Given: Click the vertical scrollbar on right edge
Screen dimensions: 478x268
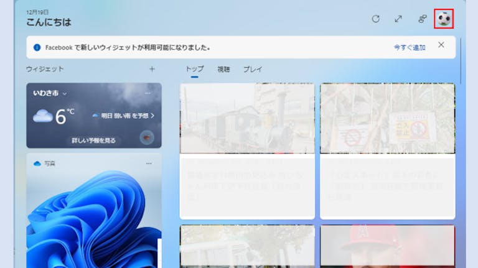Looking at the screenshot, I should tap(461, 61).
